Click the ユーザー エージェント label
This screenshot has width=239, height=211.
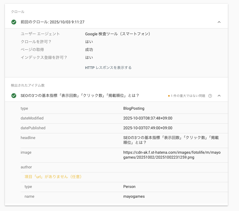[40, 34]
